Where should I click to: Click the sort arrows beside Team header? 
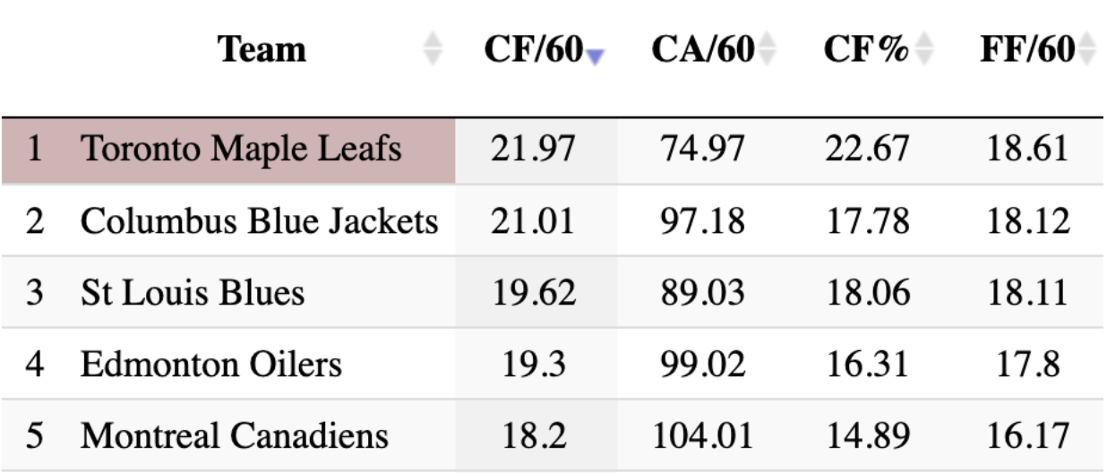tap(433, 50)
